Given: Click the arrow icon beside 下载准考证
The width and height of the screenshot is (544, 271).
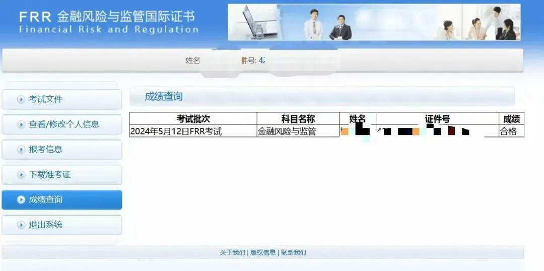Looking at the screenshot, I should (21, 175).
